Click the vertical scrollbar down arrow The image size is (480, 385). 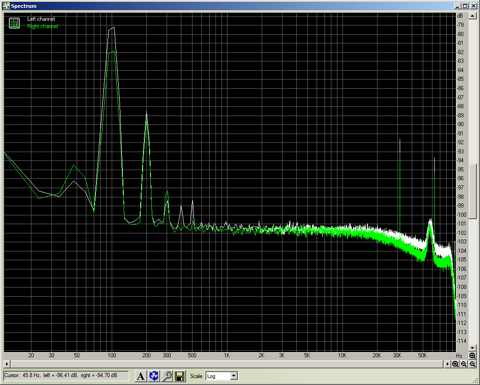tap(473, 348)
